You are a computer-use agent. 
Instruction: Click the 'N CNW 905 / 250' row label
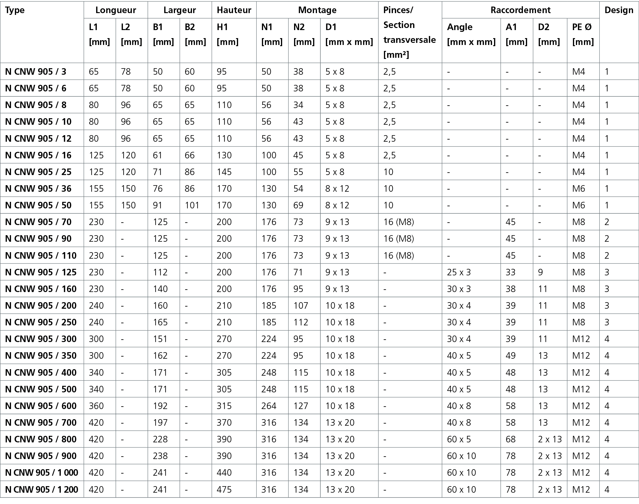(x=41, y=322)
